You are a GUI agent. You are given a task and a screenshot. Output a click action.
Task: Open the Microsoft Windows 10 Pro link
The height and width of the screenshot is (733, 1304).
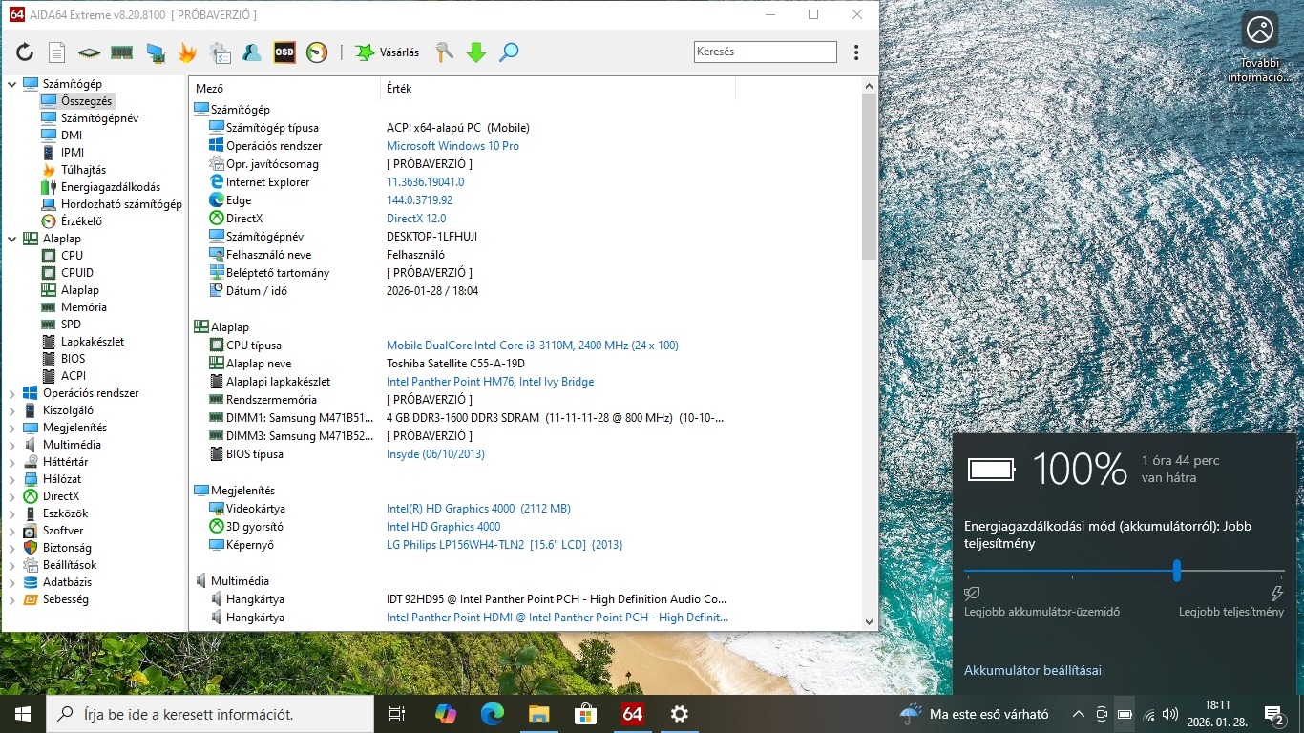pos(452,146)
